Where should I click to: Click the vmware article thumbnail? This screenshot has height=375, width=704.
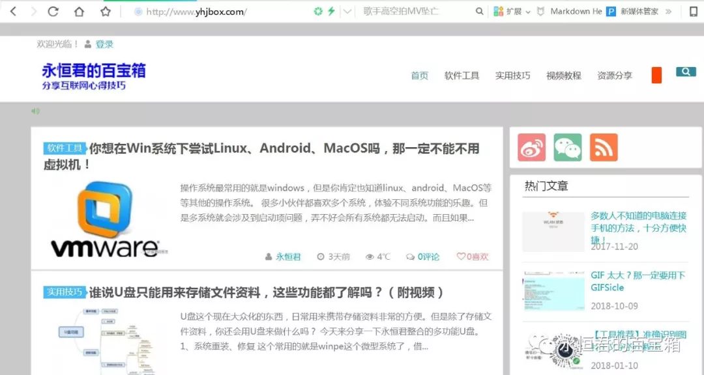[x=106, y=220]
